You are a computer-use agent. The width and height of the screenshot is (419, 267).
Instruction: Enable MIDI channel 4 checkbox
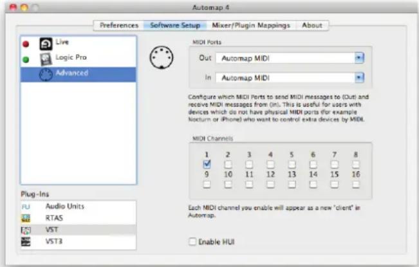[270, 164]
